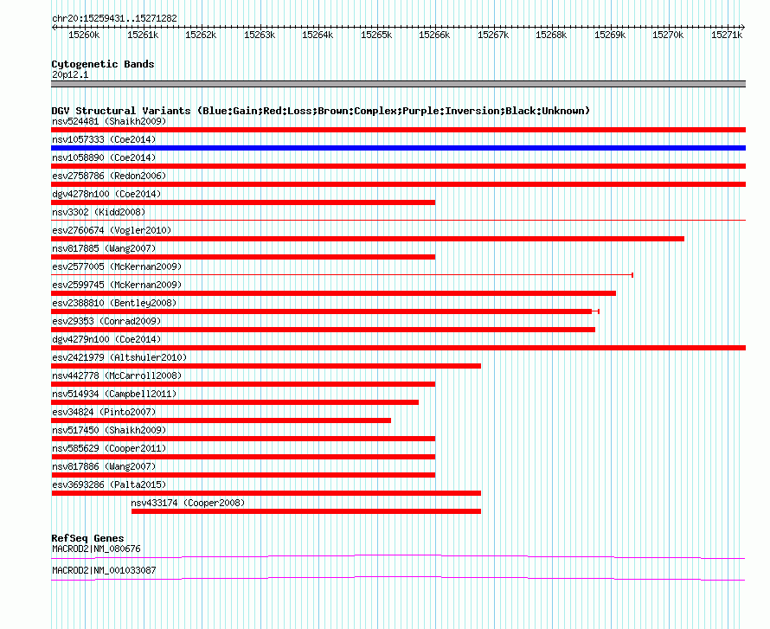The image size is (770, 629).
Task: Select the red esv2599745 loss bar
Action: click(x=333, y=293)
